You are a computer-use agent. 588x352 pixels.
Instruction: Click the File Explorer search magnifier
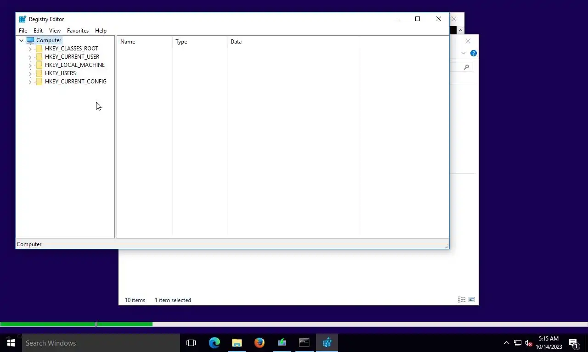[467, 67]
